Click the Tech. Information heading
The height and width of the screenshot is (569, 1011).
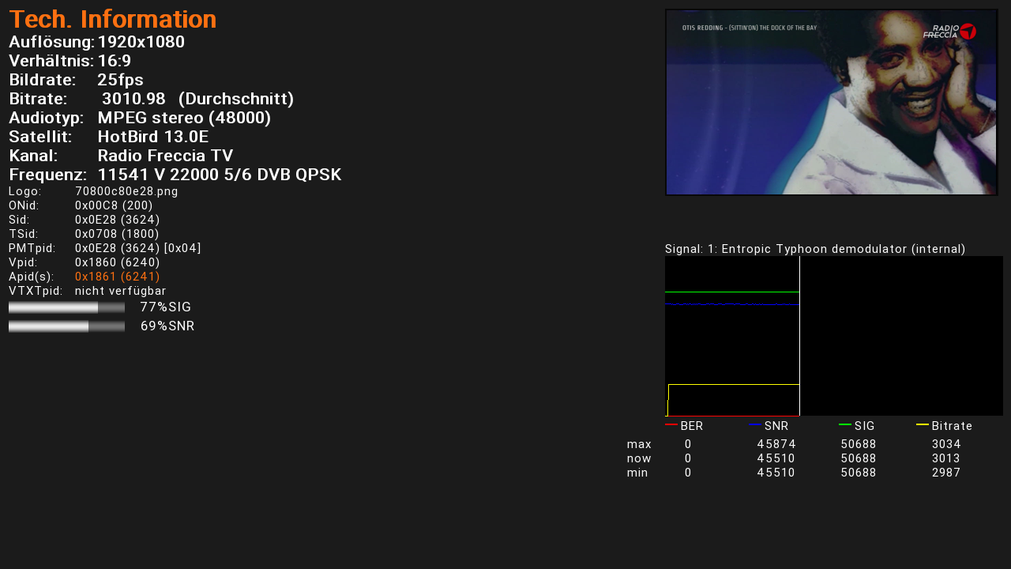[x=112, y=20]
